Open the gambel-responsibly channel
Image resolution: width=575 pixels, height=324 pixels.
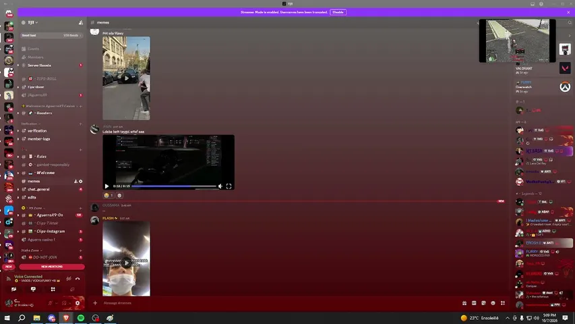pyautogui.click(x=53, y=165)
